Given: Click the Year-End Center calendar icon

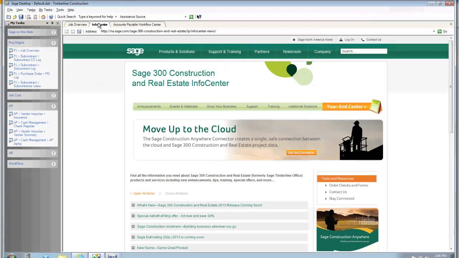Looking at the screenshot, I should (375, 106).
